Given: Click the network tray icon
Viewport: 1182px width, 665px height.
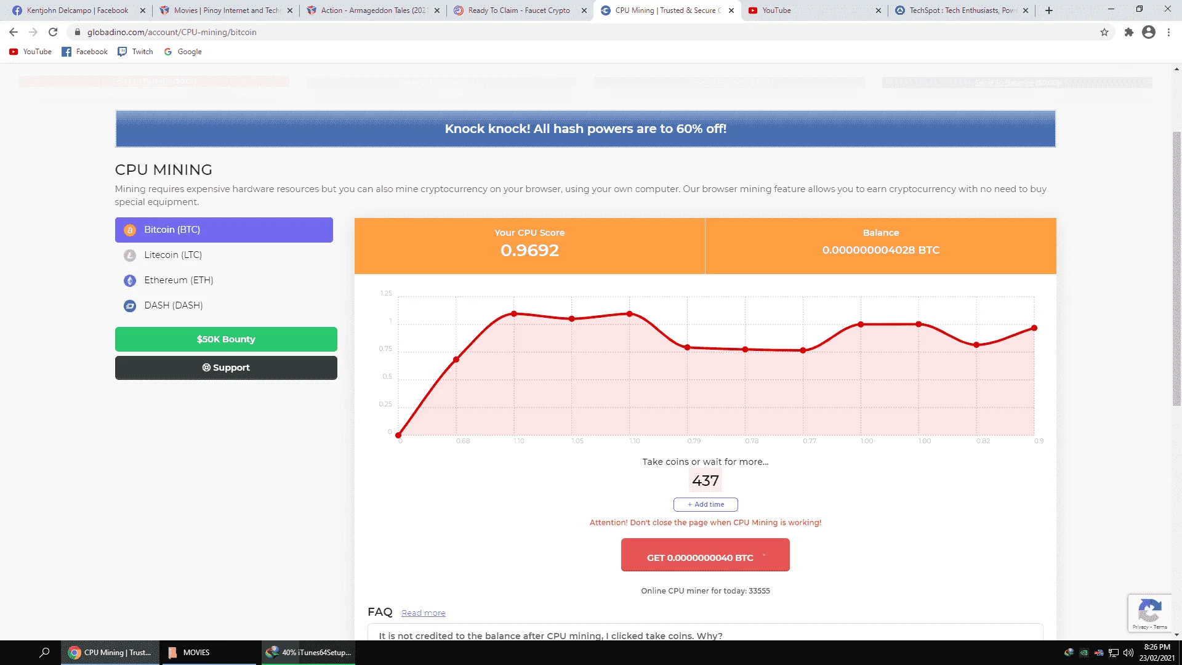Looking at the screenshot, I should pos(1114,653).
